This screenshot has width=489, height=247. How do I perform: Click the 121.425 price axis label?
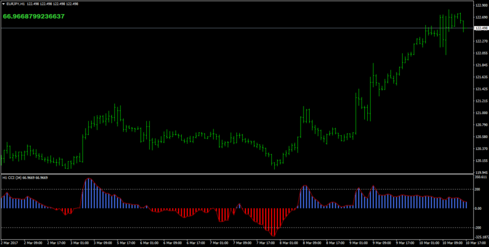[482, 89]
